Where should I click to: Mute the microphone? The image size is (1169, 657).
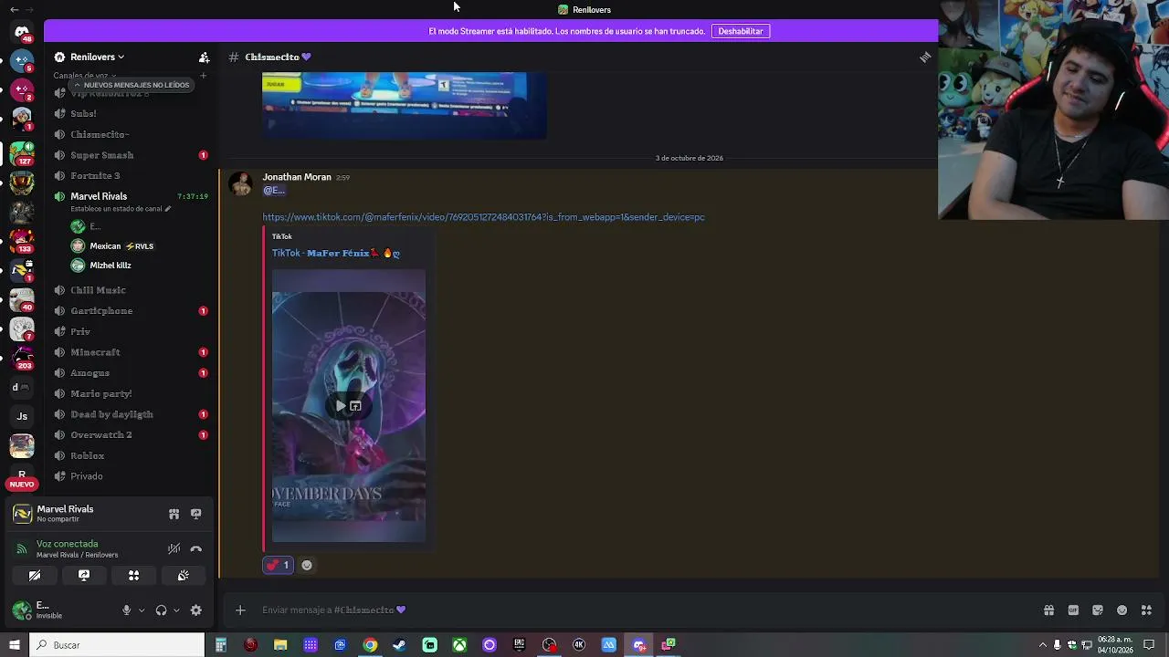click(x=127, y=610)
